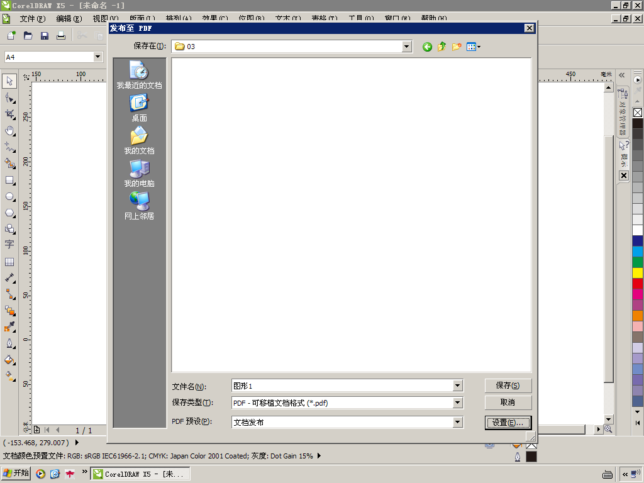Open 我最近的文档 location
Image resolution: width=644 pixels, height=483 pixels.
[139, 75]
